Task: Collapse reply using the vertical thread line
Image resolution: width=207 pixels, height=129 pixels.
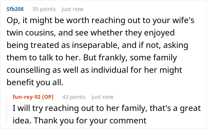Action: pos(8,109)
